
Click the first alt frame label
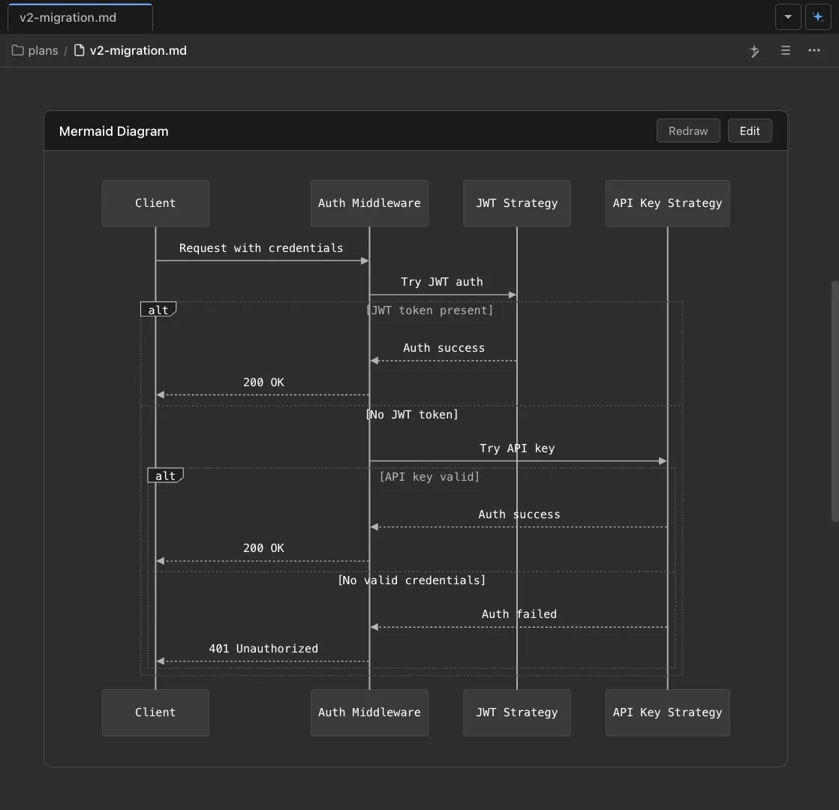(x=158, y=308)
